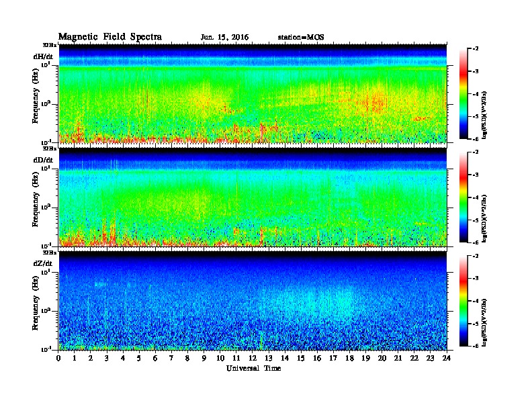Viewport: 532px width, 411px height.
Task: Select the dH/dt panel label
Action: (43, 56)
